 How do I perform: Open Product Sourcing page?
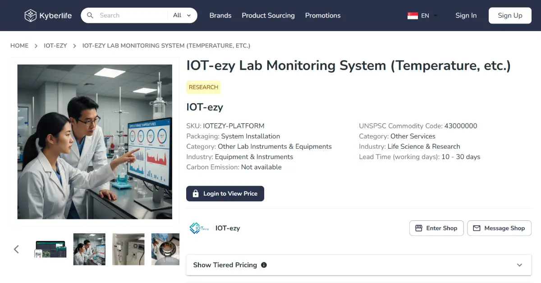(x=268, y=15)
